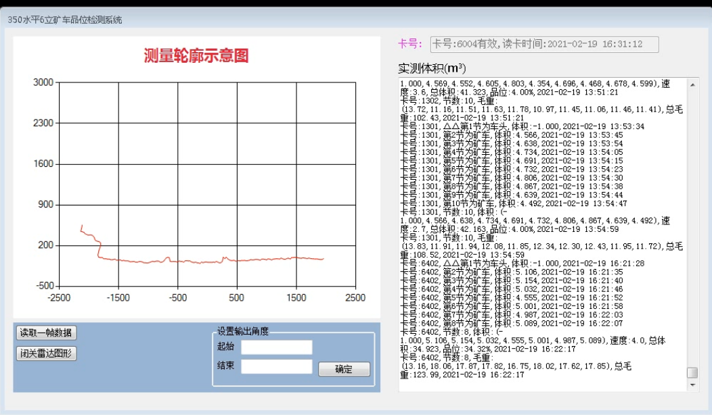This screenshot has width=712, height=415.
Task: Click the 品位:34.32% log line
Action: pos(488,349)
